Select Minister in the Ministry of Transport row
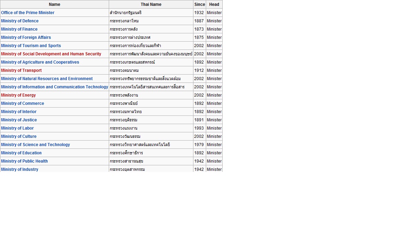Viewport: 413px width, 232px height. tap(214, 70)
